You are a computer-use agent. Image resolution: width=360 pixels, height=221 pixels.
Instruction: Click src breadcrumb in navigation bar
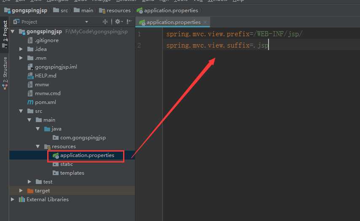(61, 11)
